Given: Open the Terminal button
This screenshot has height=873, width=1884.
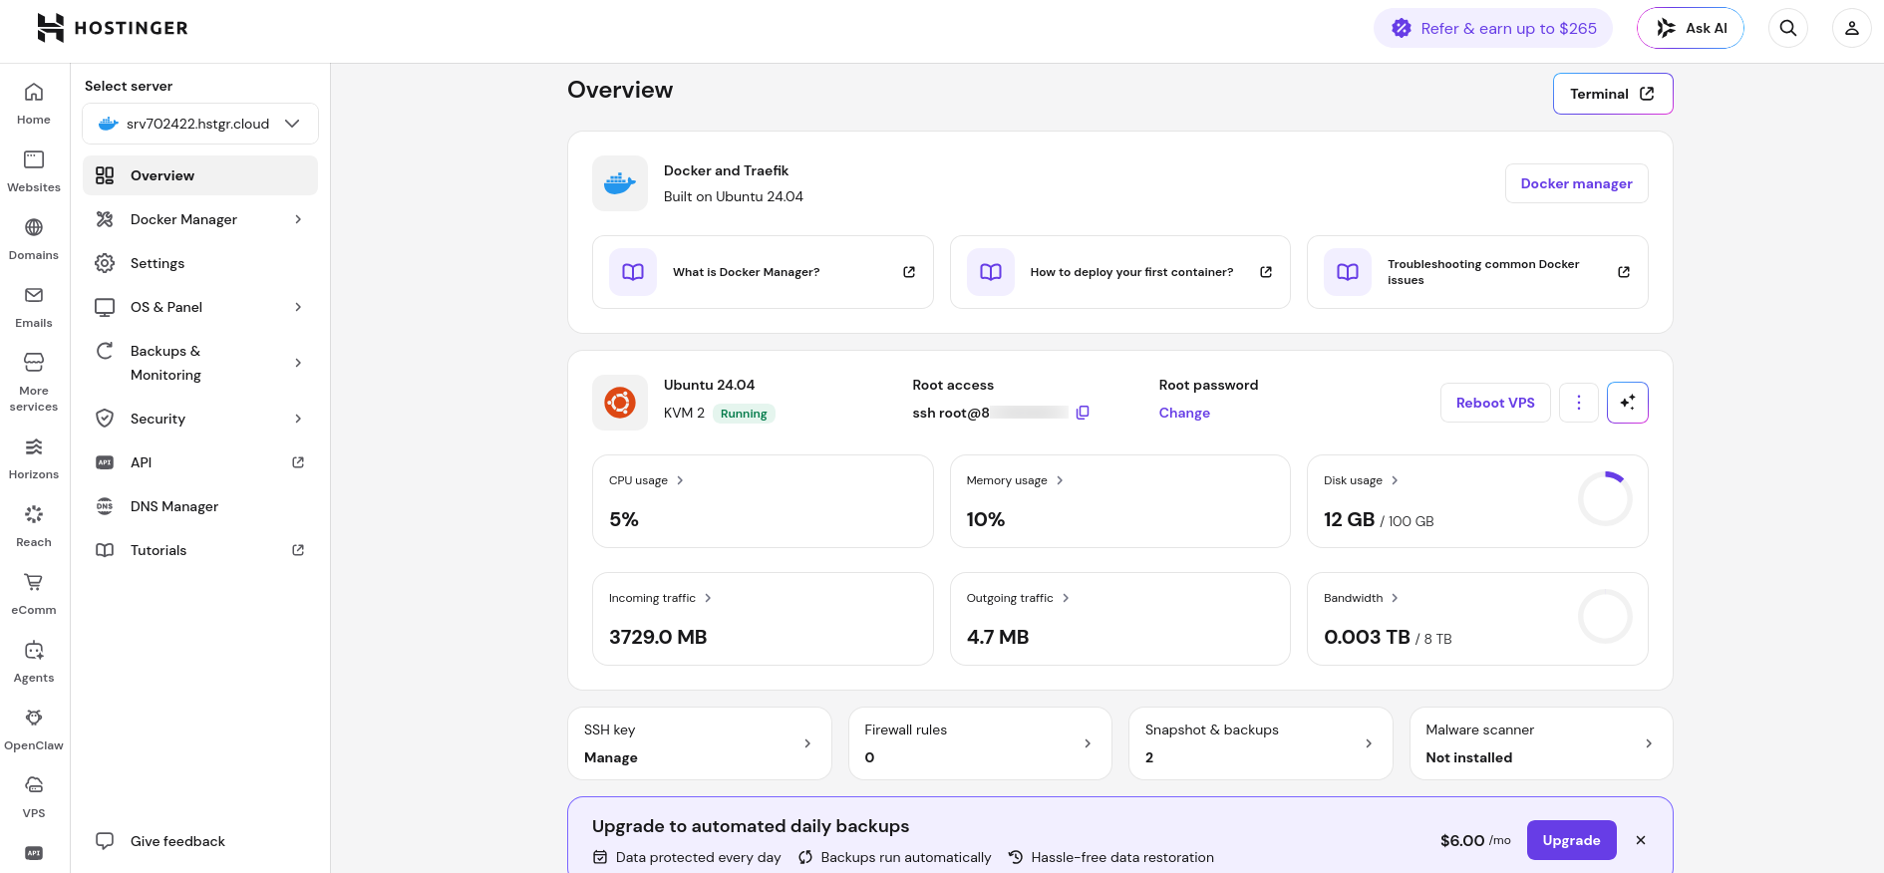Looking at the screenshot, I should pyautogui.click(x=1613, y=94).
